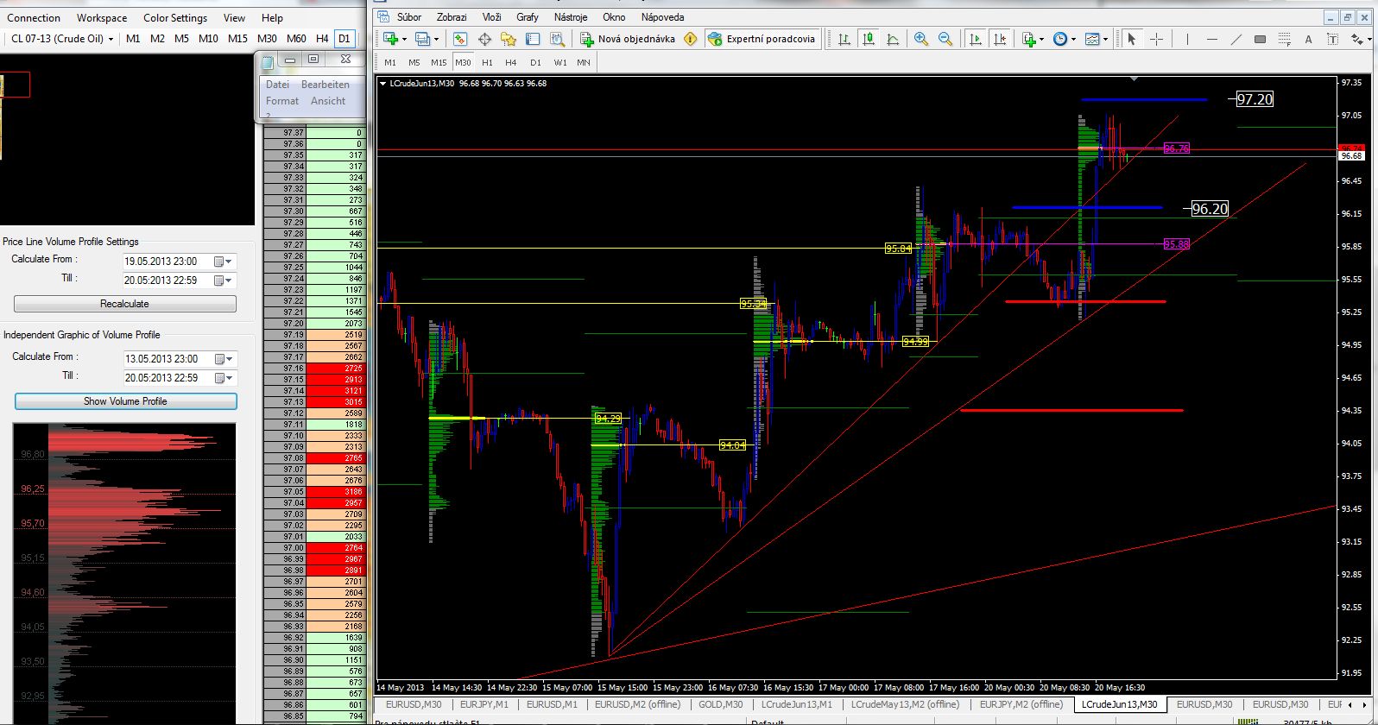The height and width of the screenshot is (725, 1378).
Task: Select M60 timeframe in left panel
Action: [296, 39]
